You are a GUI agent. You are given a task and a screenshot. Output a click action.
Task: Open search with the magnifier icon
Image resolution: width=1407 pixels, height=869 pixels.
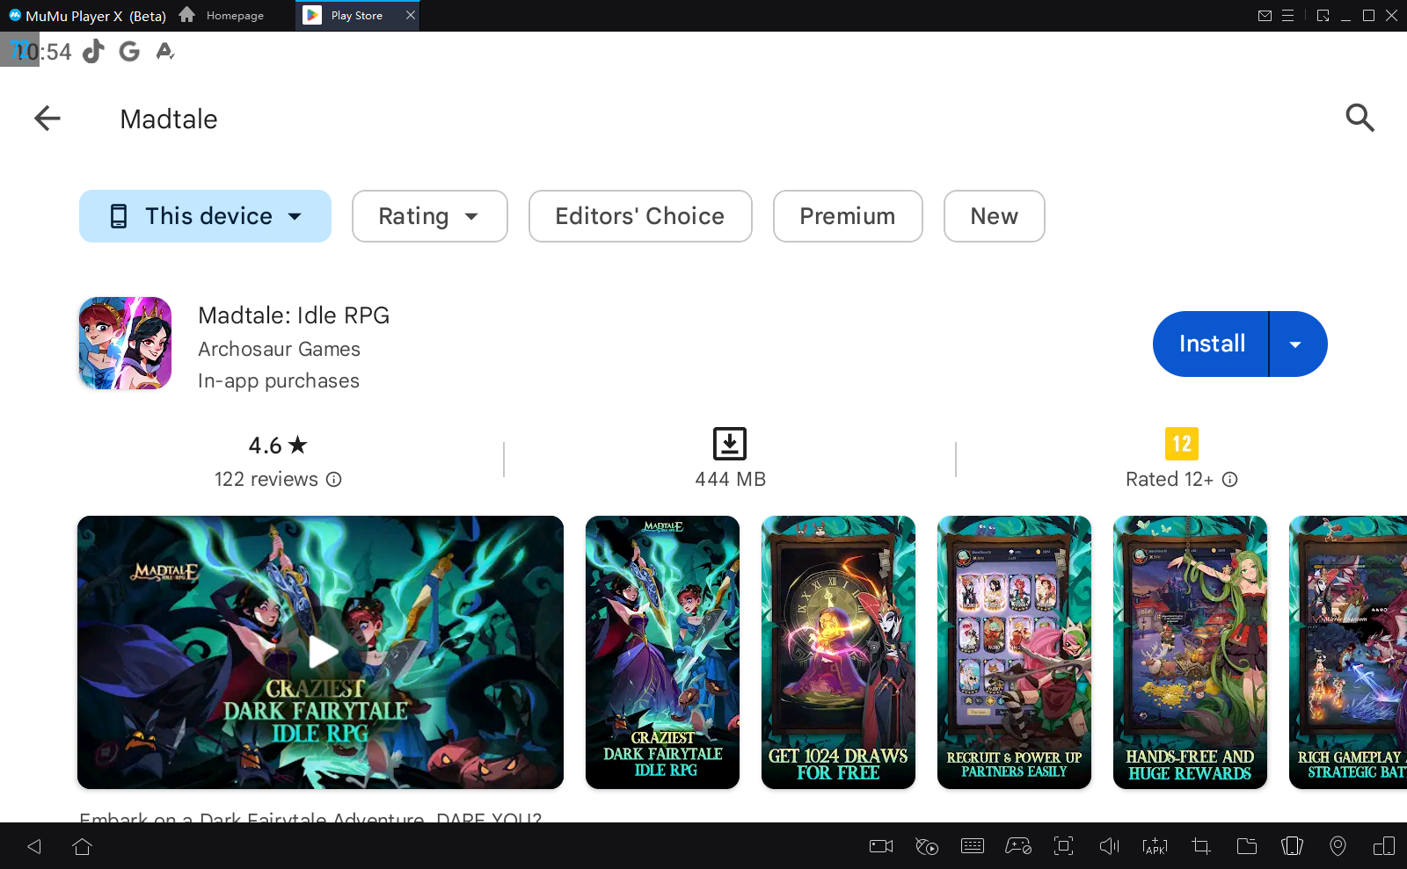(x=1360, y=118)
